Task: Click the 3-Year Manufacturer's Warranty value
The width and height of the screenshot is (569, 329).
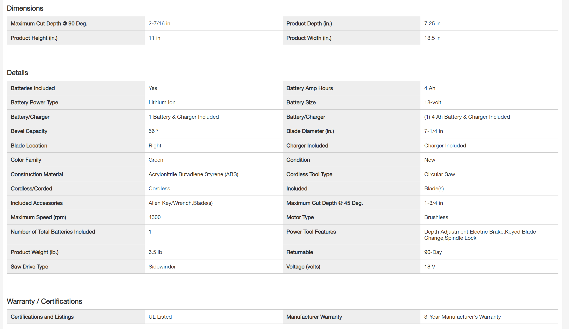Action: coord(462,317)
